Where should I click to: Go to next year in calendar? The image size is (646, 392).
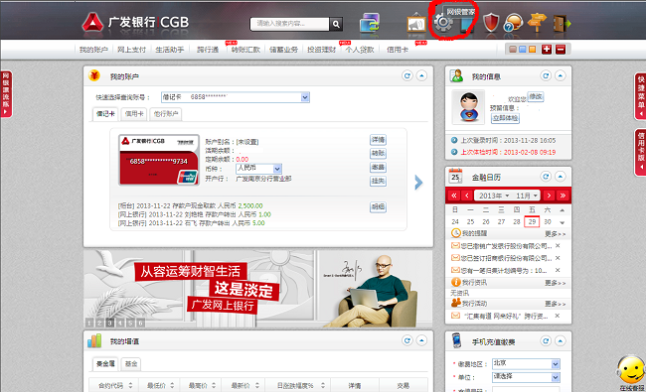[x=563, y=196]
